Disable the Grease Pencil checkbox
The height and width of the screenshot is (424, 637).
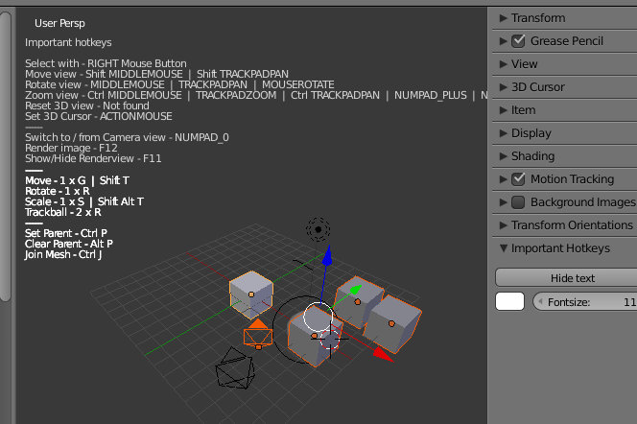[x=518, y=41]
